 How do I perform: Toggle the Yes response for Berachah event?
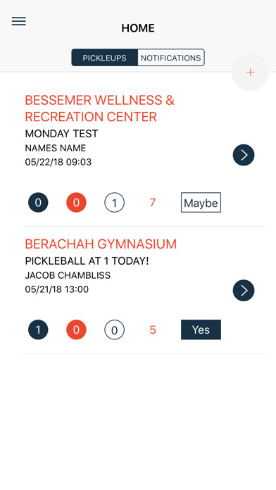tap(201, 329)
